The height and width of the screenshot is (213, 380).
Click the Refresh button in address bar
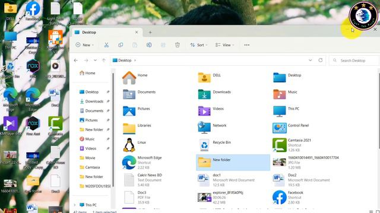tap(321, 60)
